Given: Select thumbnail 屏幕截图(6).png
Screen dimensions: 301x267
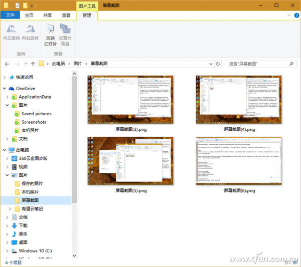Looking at the screenshot, I should coord(239,161).
